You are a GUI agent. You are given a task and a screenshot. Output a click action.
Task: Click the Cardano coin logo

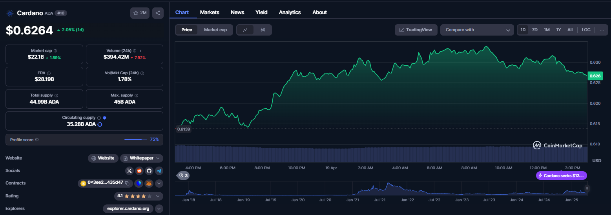pyautogui.click(x=9, y=13)
